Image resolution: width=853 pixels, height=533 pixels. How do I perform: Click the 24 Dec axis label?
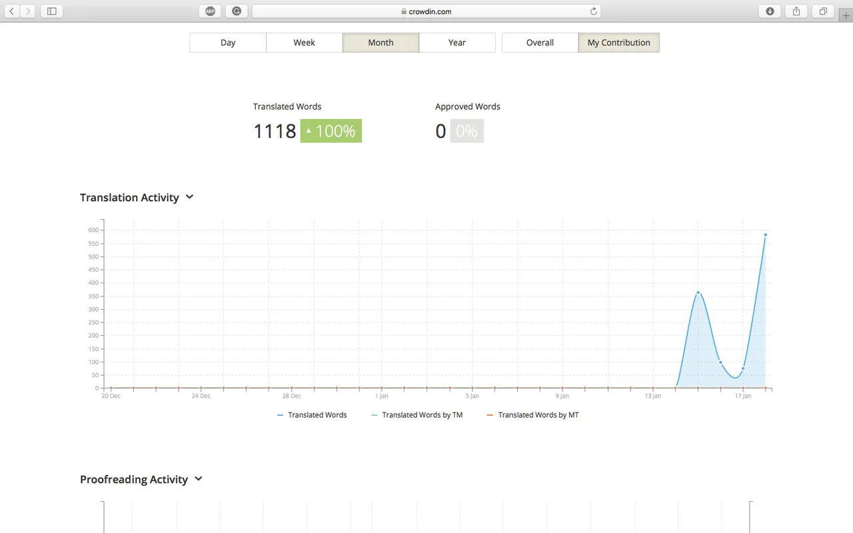[201, 396]
